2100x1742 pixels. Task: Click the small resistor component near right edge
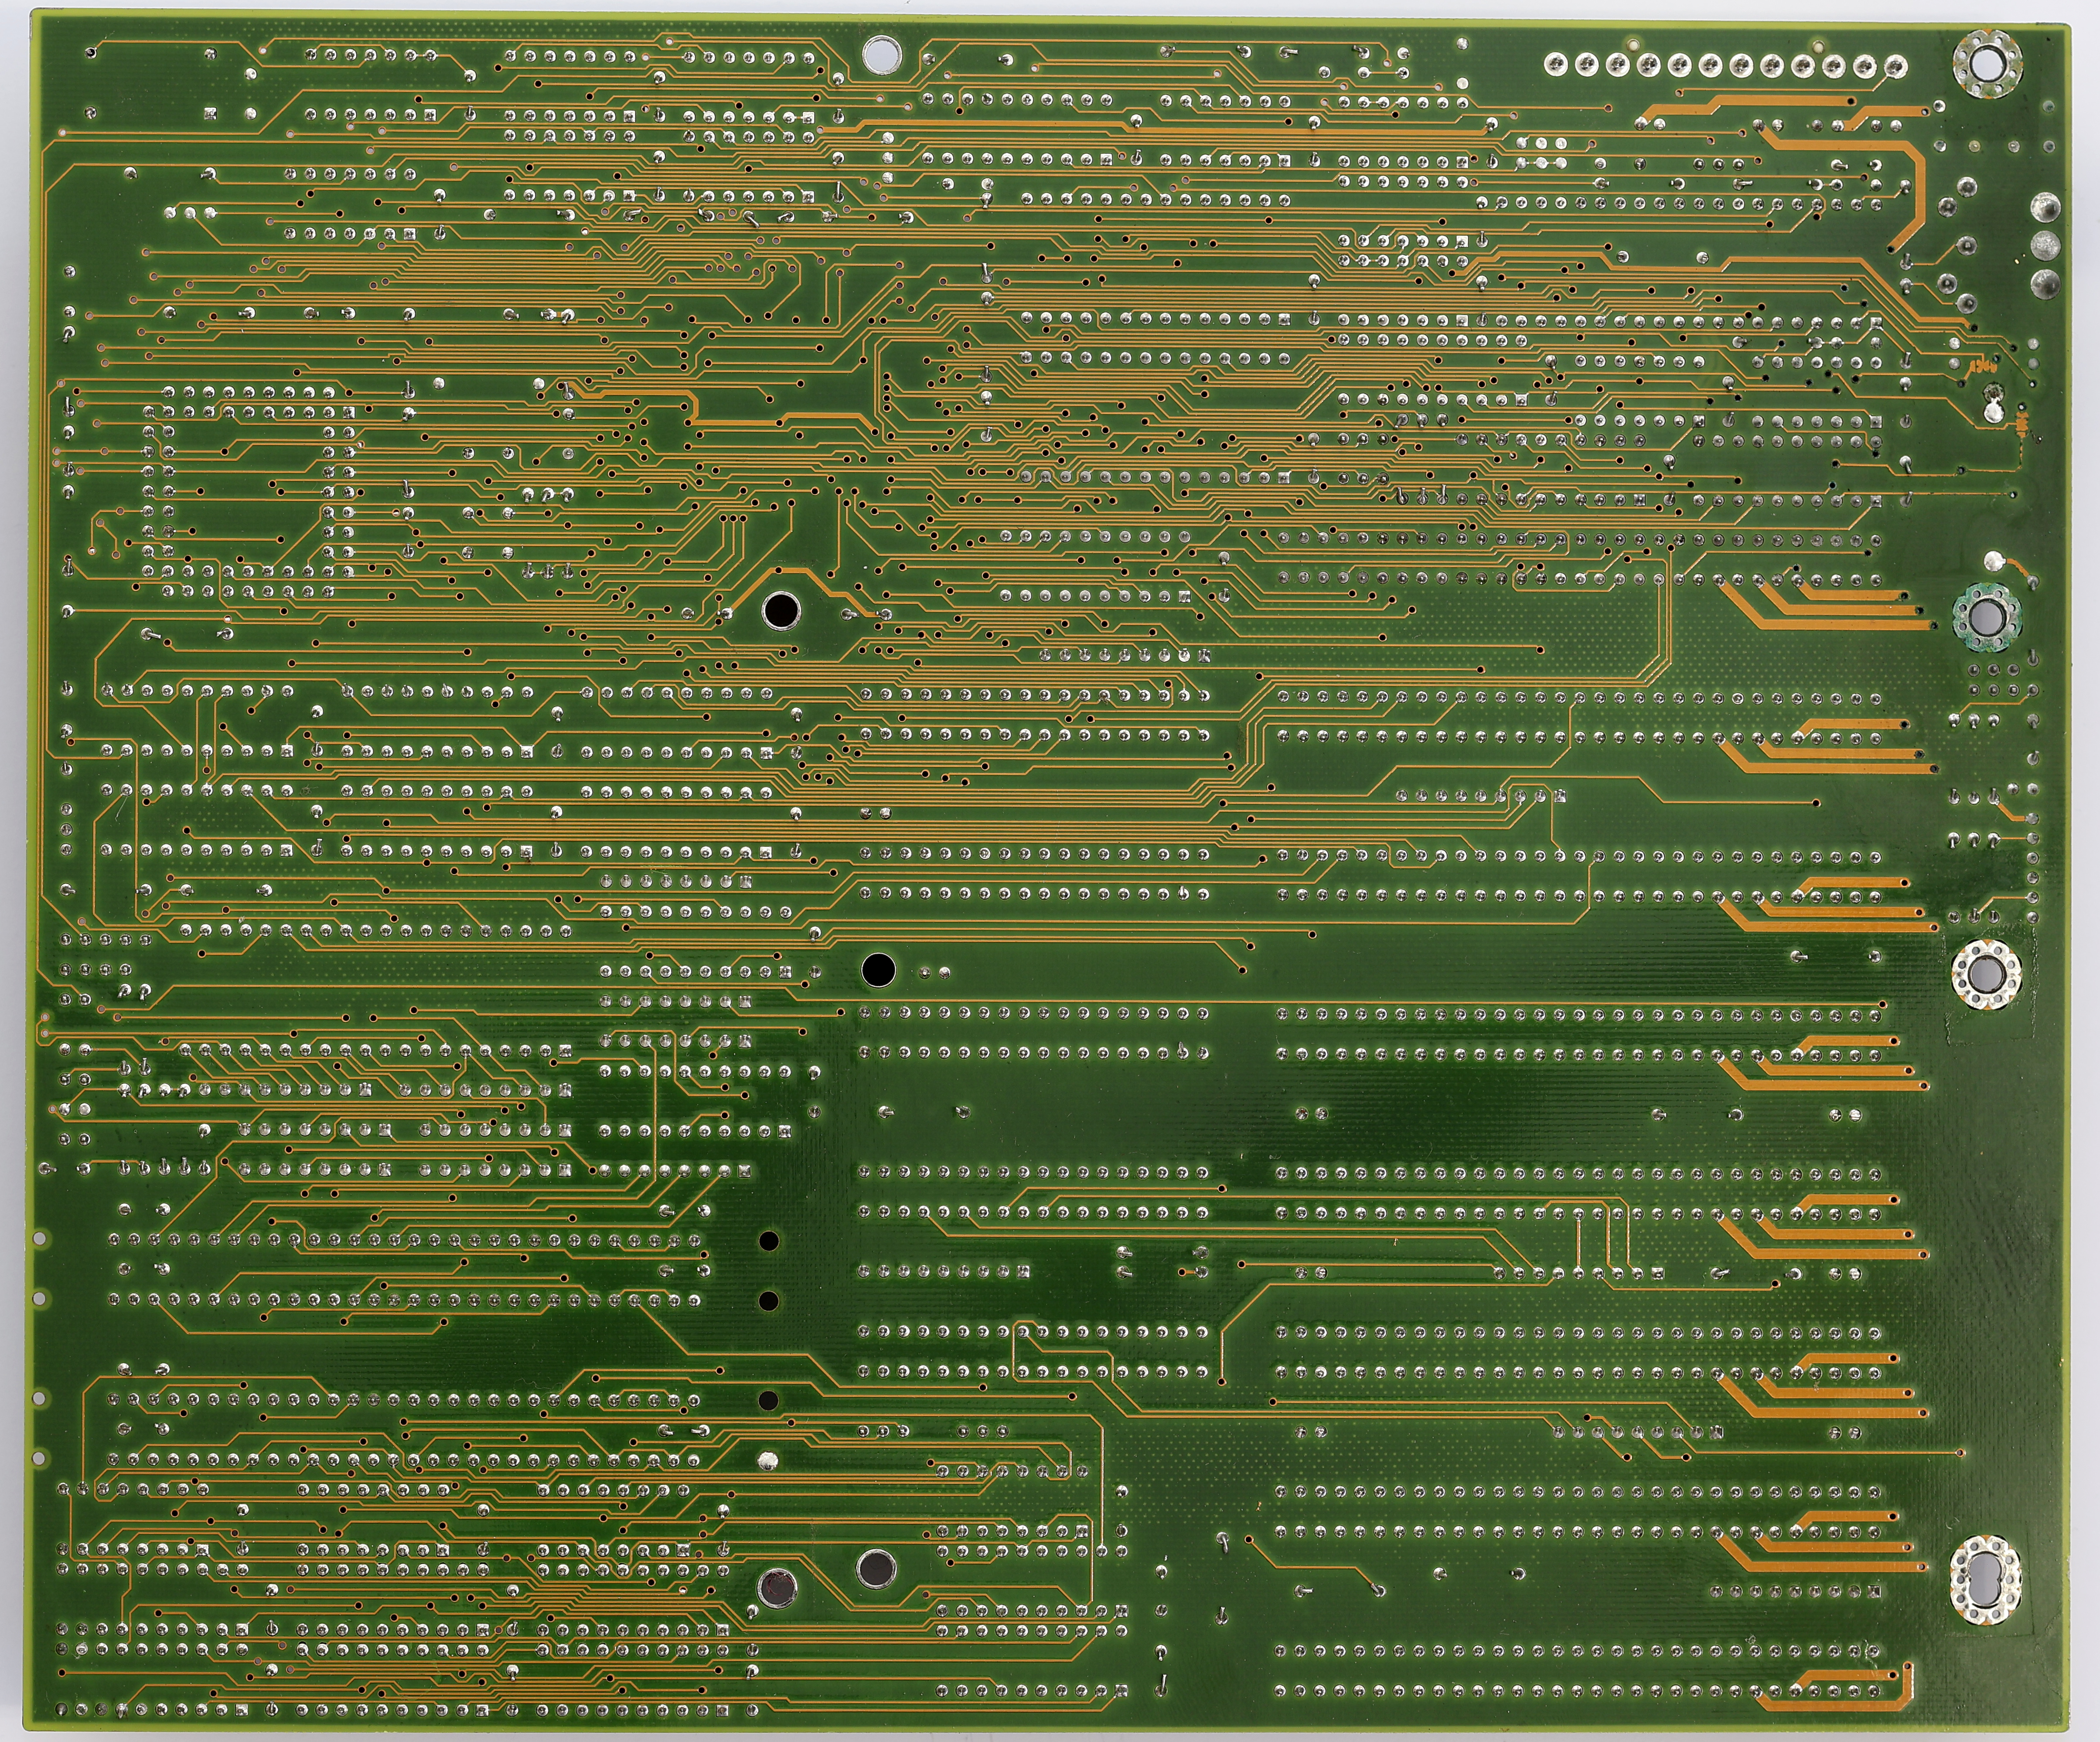2022,425
